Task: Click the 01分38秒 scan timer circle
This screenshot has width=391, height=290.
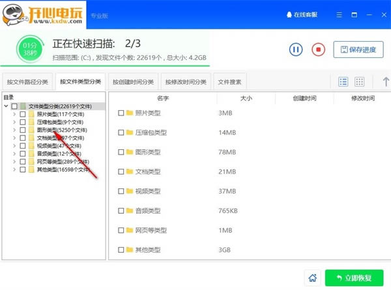Action: [x=30, y=49]
